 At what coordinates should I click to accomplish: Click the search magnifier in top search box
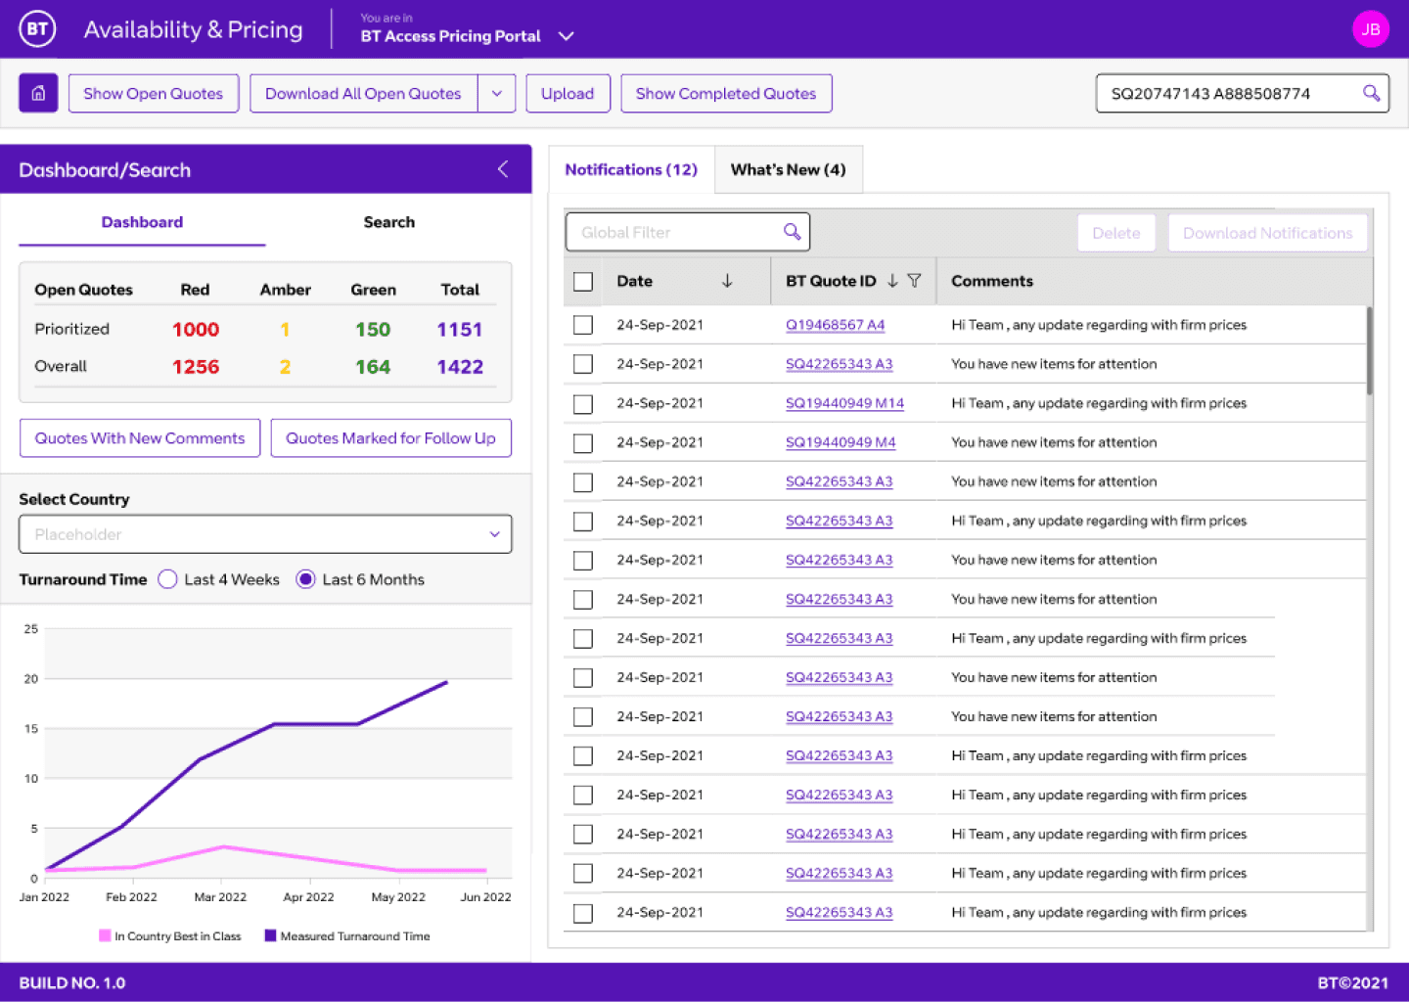coord(1371,93)
